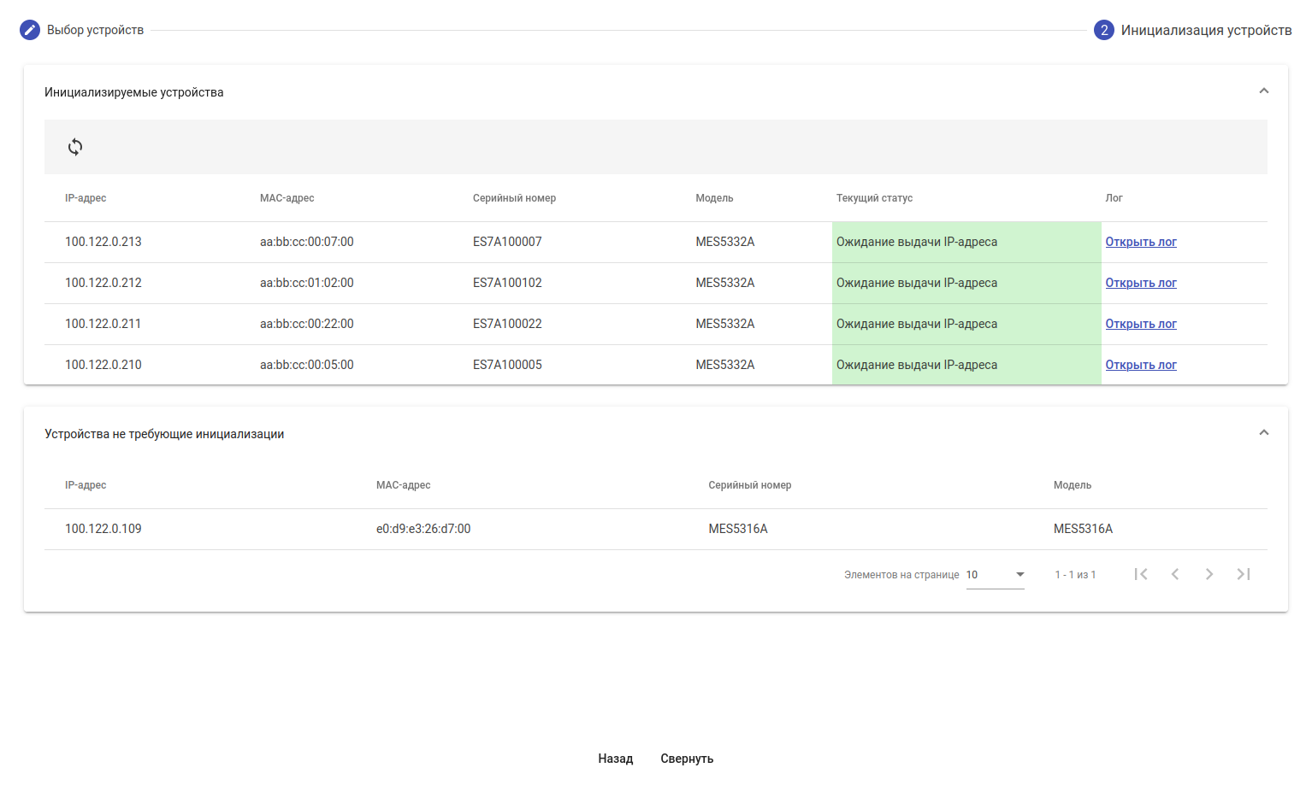Screen dimensions: 1312x803
Task: Go to first page of table
Action: tap(1141, 574)
